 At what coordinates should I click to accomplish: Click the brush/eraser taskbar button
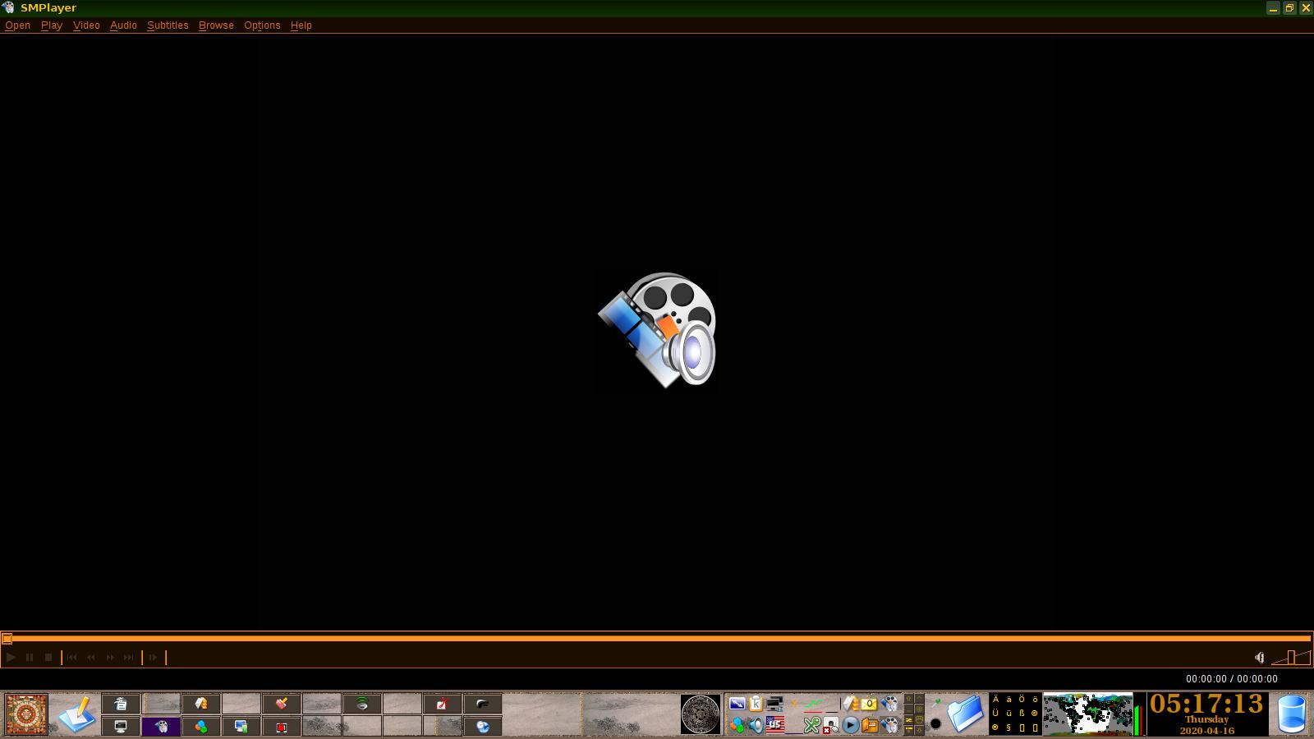pos(282,704)
